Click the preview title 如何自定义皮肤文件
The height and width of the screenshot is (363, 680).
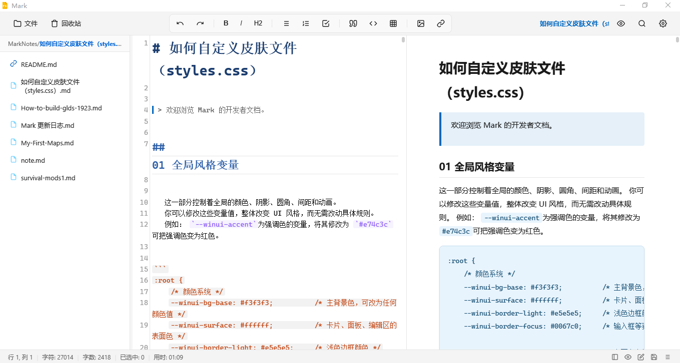coord(502,67)
